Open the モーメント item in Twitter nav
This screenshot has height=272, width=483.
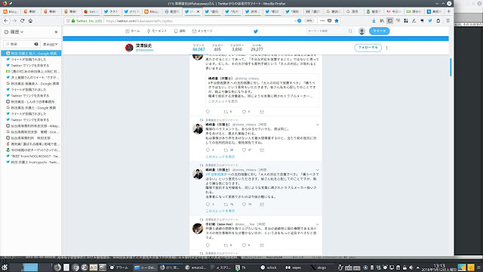click(x=157, y=31)
